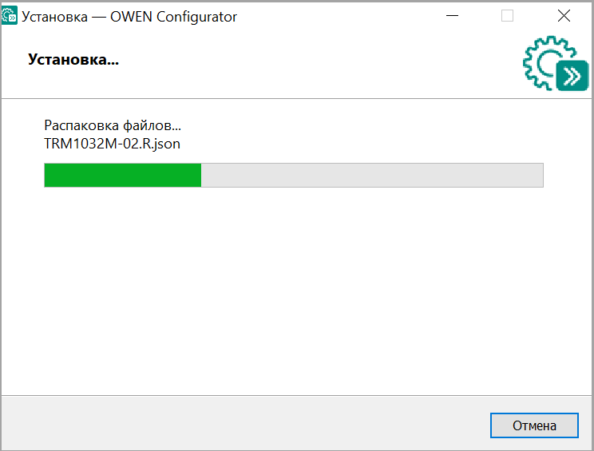Image resolution: width=594 pixels, height=451 pixels.
Task: Click the green filled part of the progress bar
Action: coord(123,175)
